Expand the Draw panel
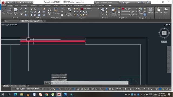Viewport: 173px width, 97px height. (x=15, y=18)
